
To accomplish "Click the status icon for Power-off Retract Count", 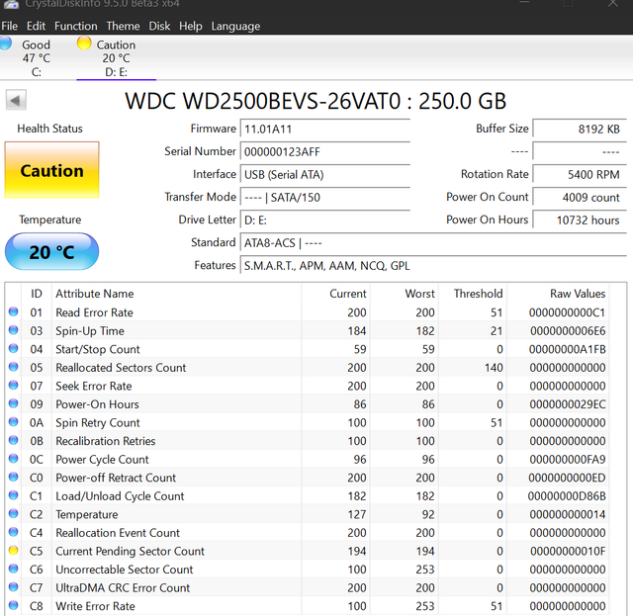I will coord(13,477).
